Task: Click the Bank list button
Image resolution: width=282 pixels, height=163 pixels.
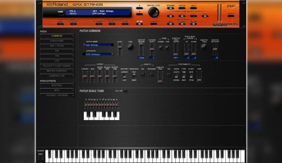Action: 60,24
